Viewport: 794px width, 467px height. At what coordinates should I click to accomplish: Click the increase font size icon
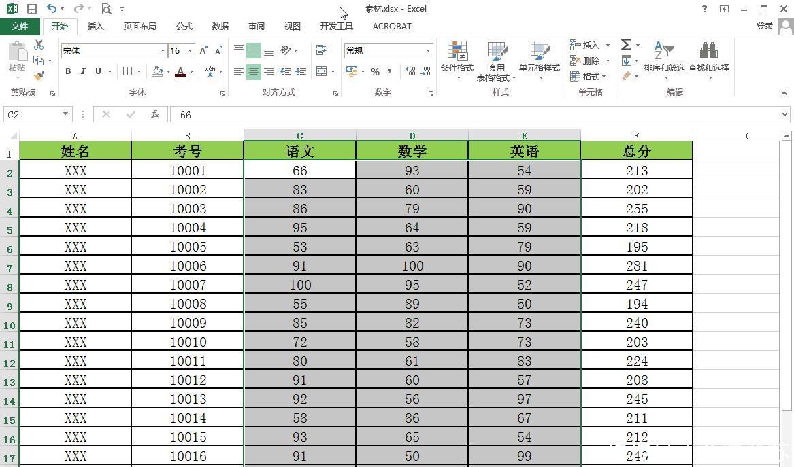(x=203, y=51)
